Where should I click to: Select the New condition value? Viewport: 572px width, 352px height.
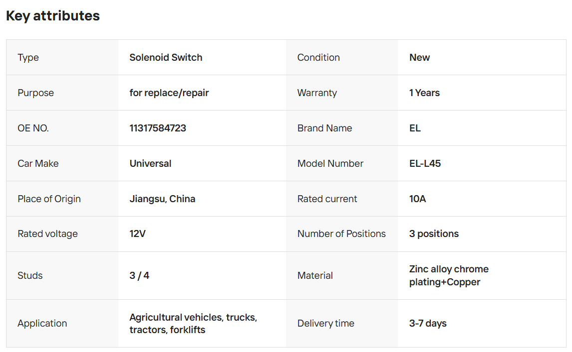pos(419,57)
